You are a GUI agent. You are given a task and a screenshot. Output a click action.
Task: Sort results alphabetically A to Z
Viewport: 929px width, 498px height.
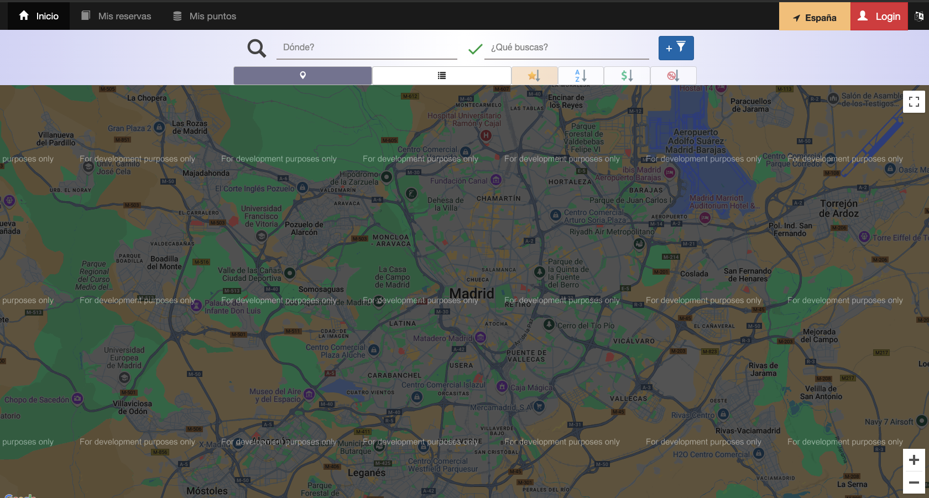click(x=581, y=76)
